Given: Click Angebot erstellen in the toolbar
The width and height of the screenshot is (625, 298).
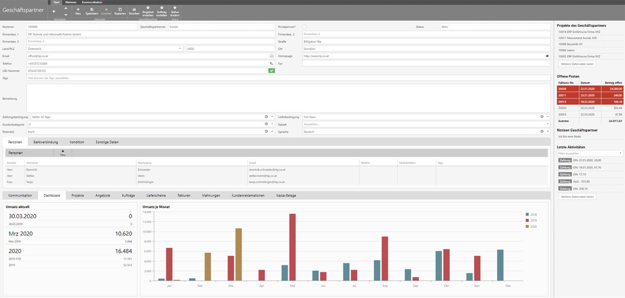Looking at the screenshot, I should [x=148, y=11].
